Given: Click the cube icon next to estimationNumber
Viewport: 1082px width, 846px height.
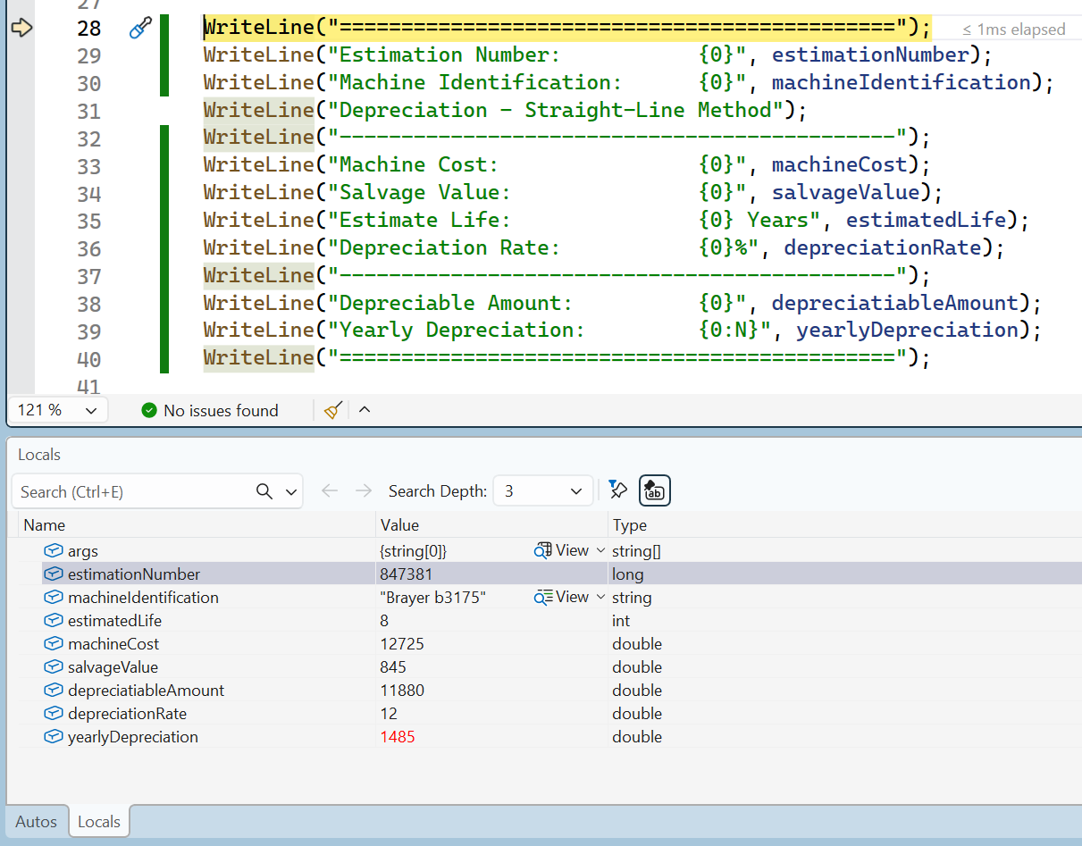Looking at the screenshot, I should (x=54, y=574).
